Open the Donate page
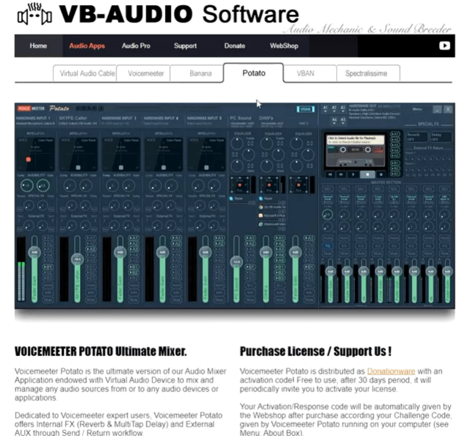 [234, 46]
